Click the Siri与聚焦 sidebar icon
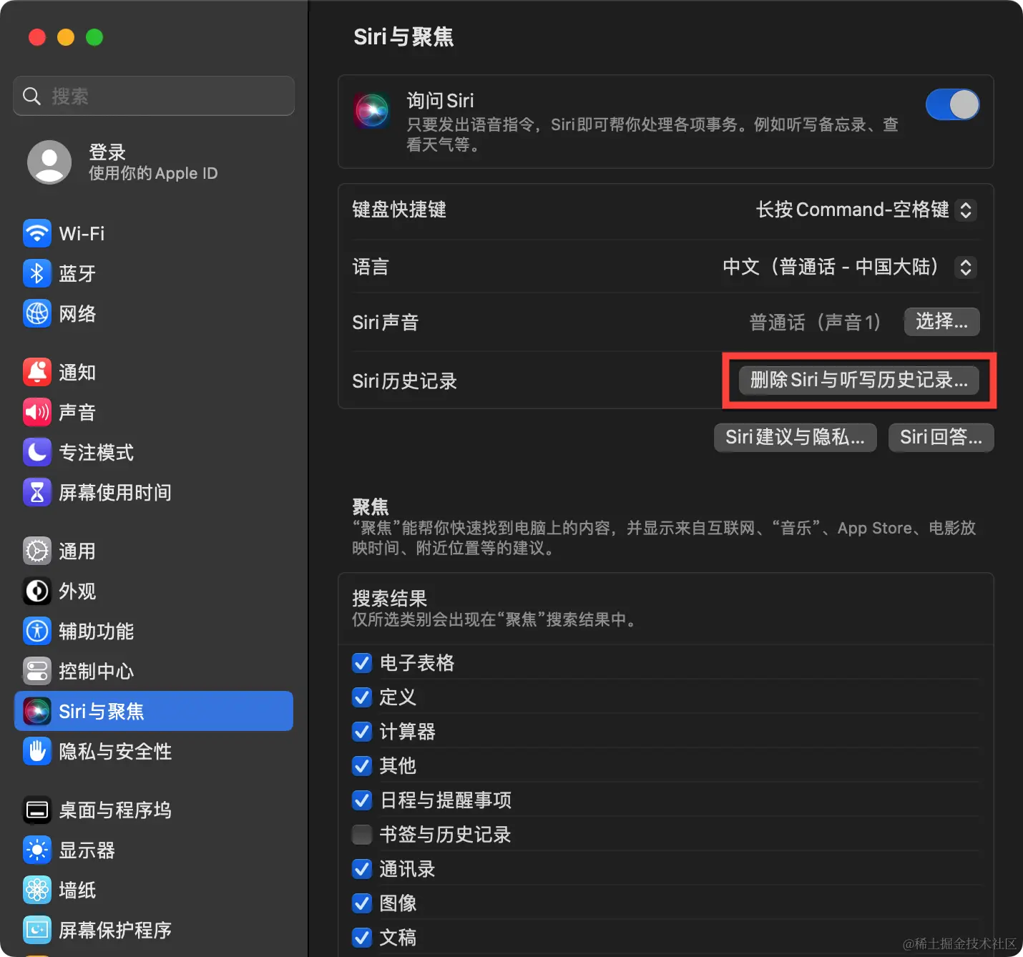Image resolution: width=1023 pixels, height=957 pixels. (x=37, y=711)
